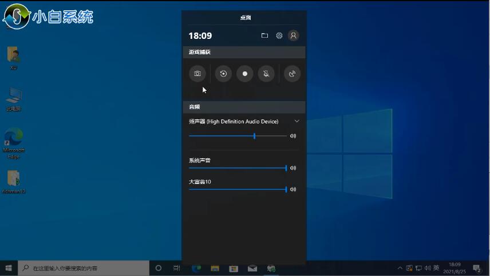Toggle the microphone while recording
This screenshot has width=490, height=276.
click(266, 74)
